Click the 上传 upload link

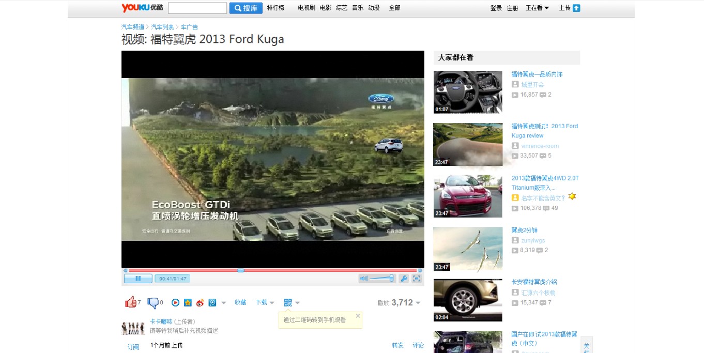564,8
